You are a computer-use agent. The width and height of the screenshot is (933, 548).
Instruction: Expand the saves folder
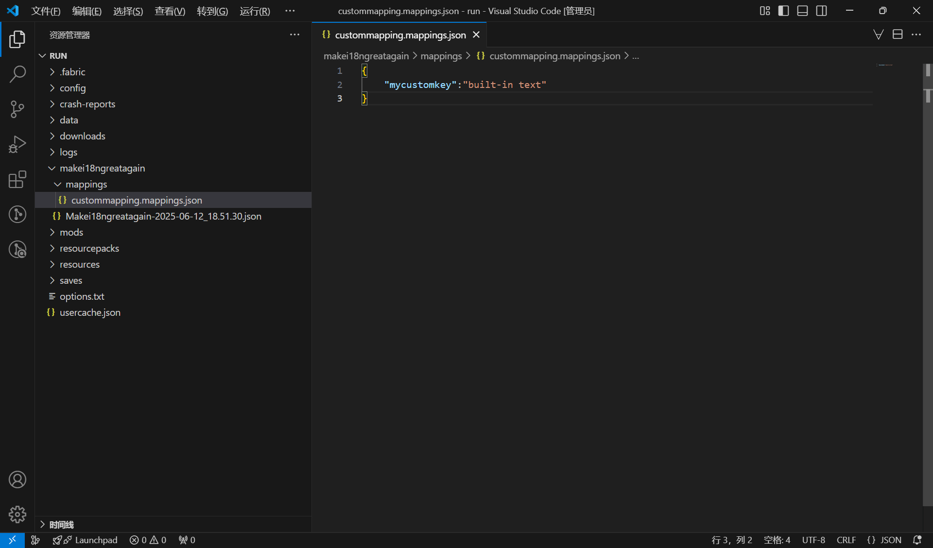[173, 280]
